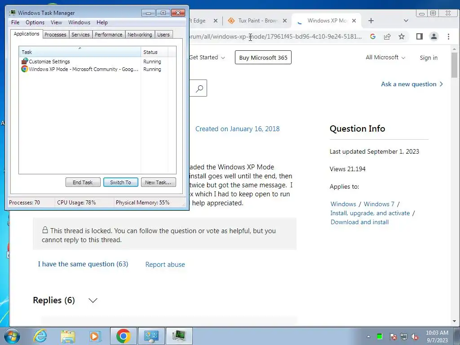The height and width of the screenshot is (345, 460).
Task: Open the Windows Start orb
Action: pos(12,336)
